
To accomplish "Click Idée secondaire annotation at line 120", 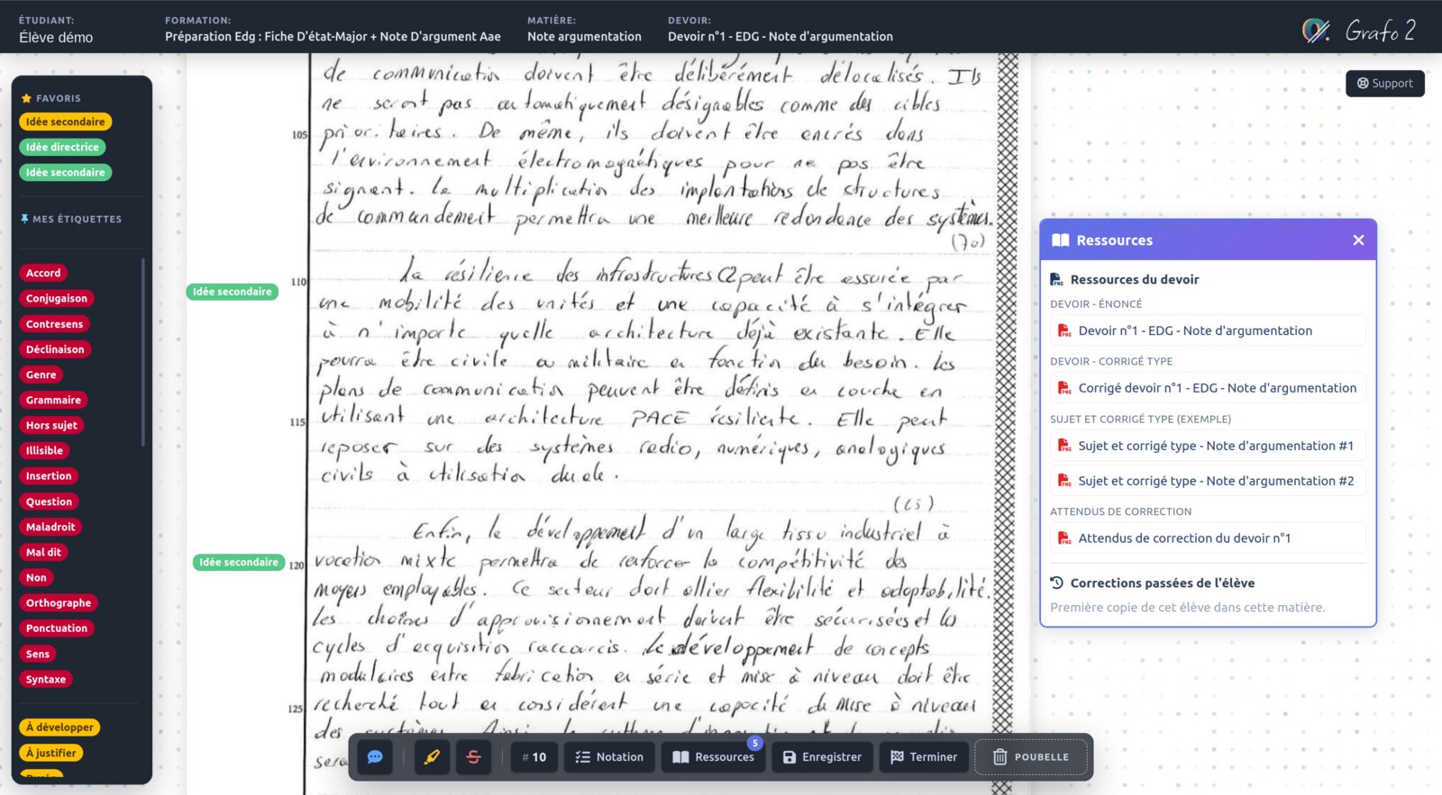I will (239, 563).
